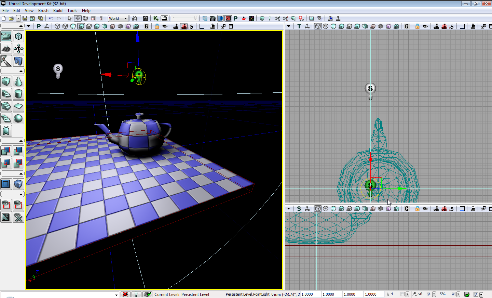
Task: Click the G game view button in top viewport
Action: (407, 26)
